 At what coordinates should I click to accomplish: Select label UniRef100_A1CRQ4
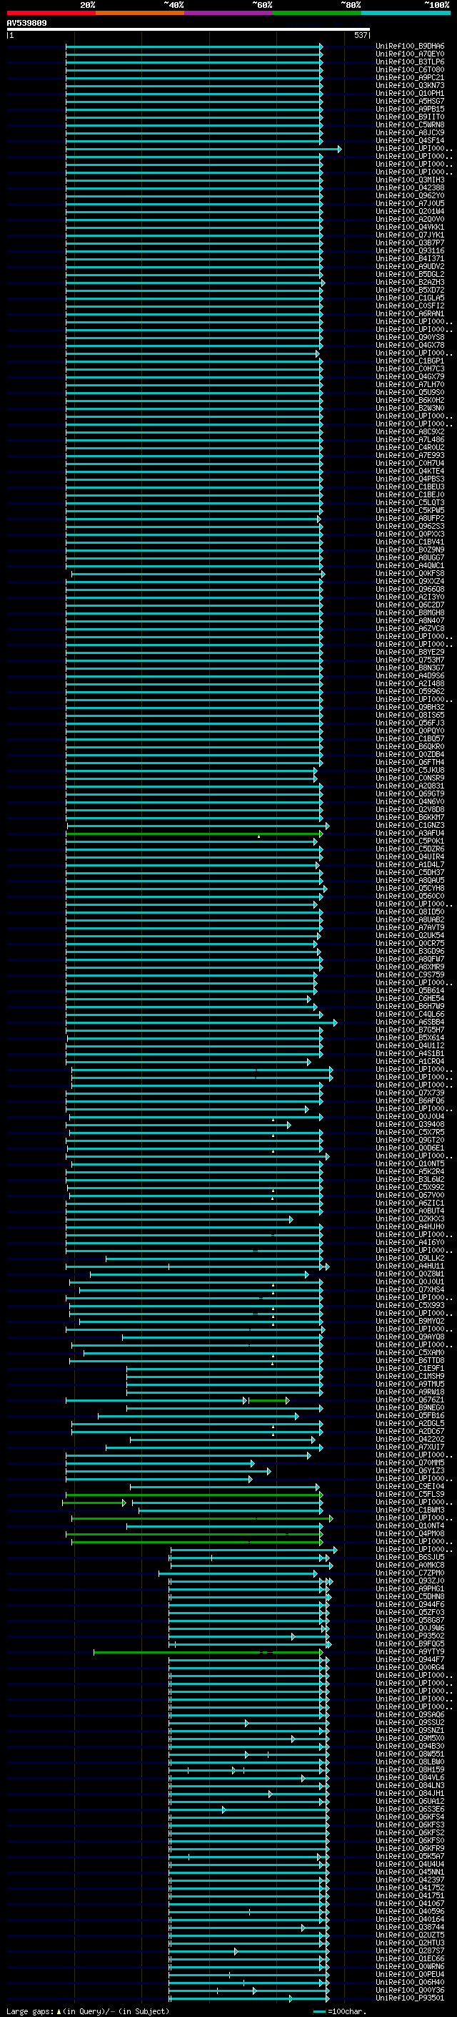click(410, 1062)
